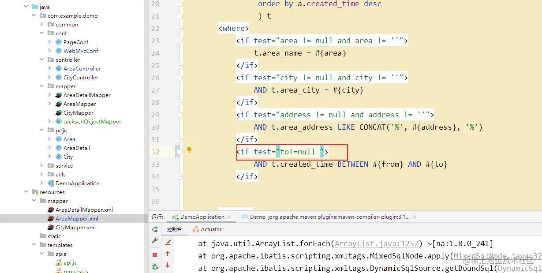Expand the service package
542x273 pixels.
click(x=42, y=166)
